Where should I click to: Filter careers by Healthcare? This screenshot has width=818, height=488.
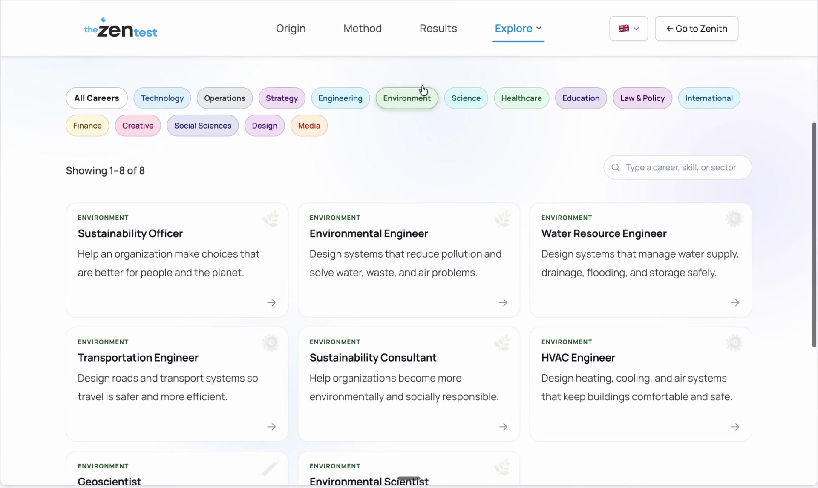(x=521, y=98)
